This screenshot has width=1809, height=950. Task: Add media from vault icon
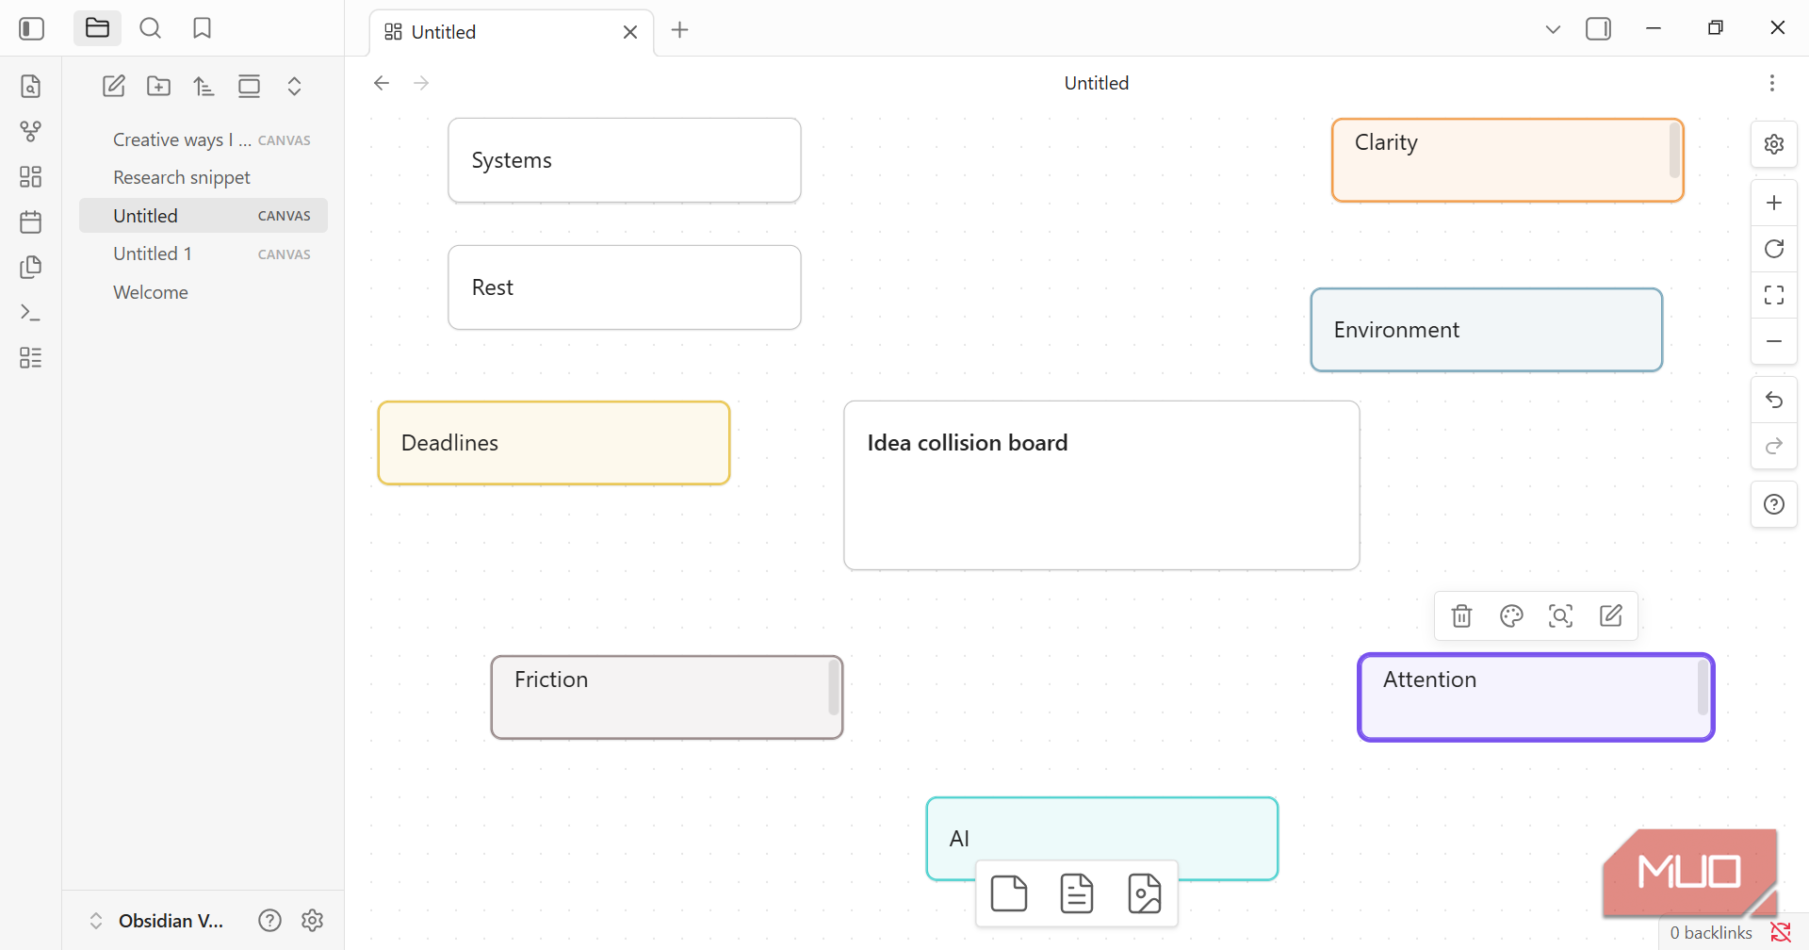coord(1145,893)
